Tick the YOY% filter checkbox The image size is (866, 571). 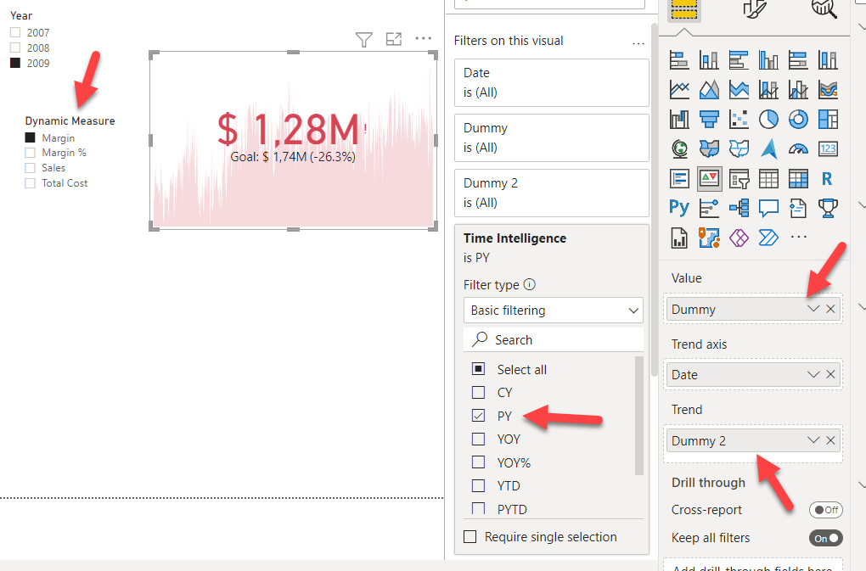tap(478, 462)
